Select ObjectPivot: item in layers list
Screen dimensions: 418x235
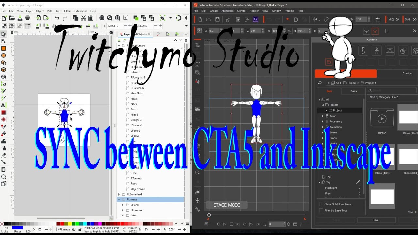138,189
